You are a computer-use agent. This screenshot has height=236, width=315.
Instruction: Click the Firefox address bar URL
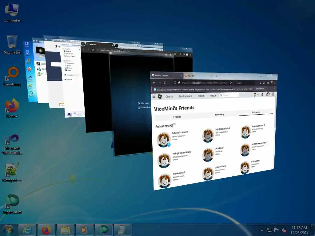coord(205,83)
